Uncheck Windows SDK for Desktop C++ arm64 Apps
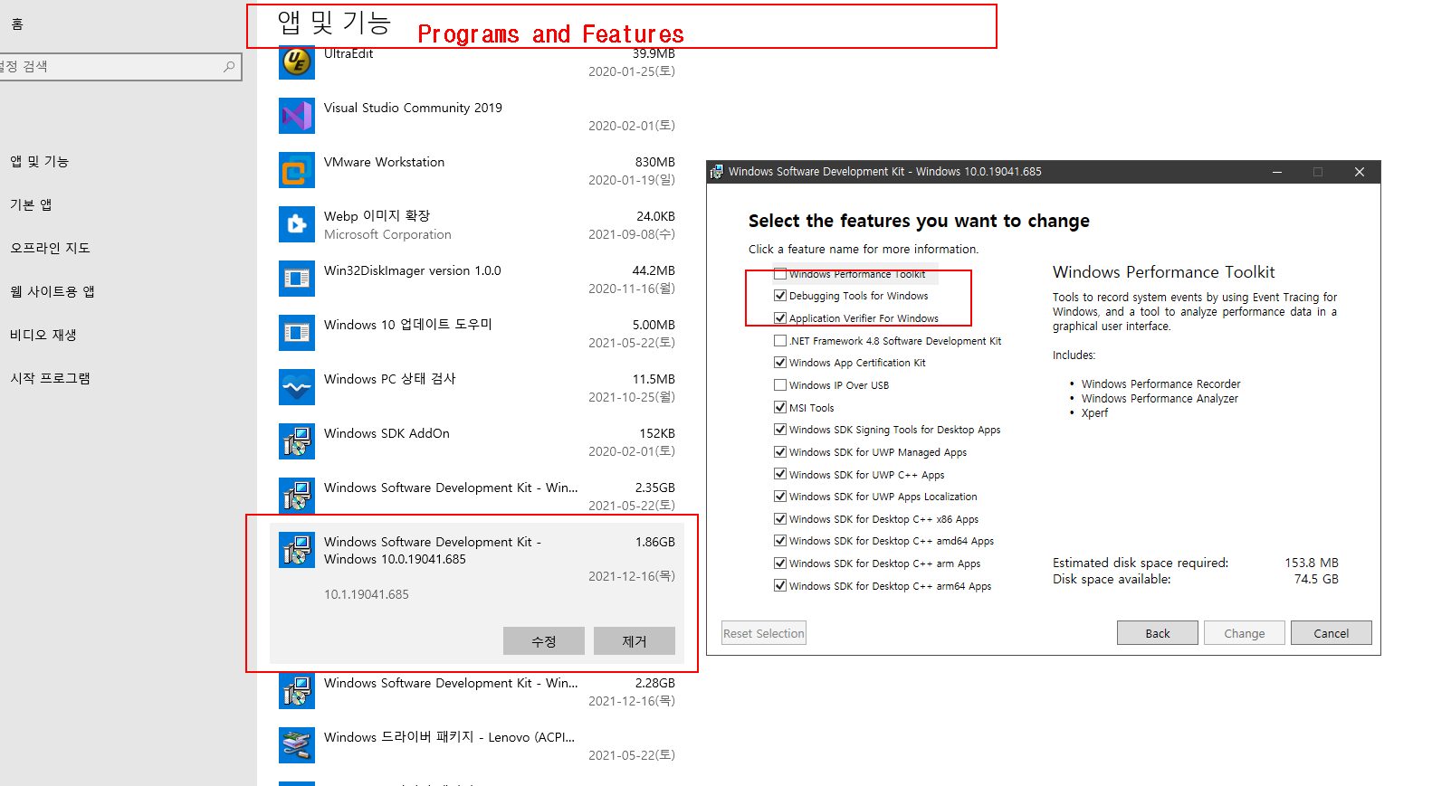Viewport: 1432px width, 786px height. [x=780, y=586]
